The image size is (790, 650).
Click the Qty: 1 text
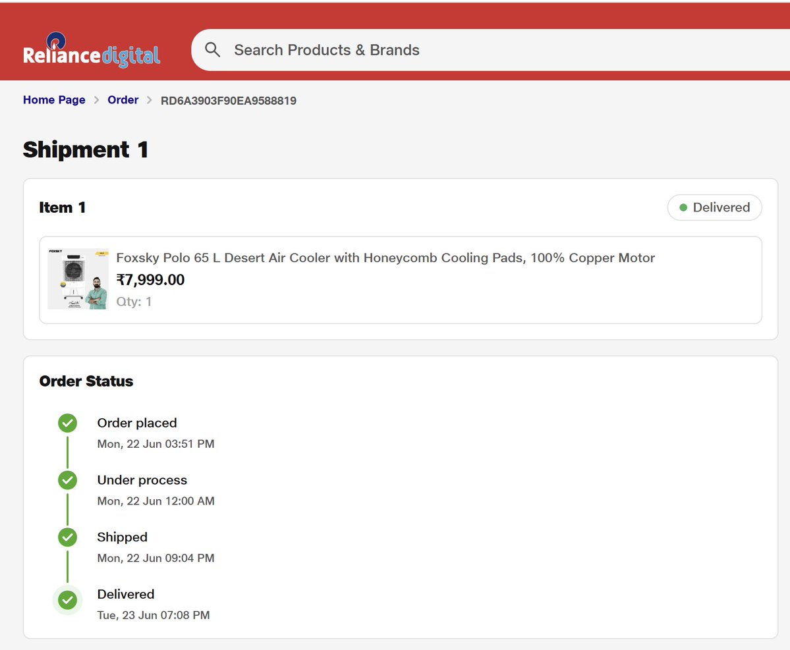[134, 302]
